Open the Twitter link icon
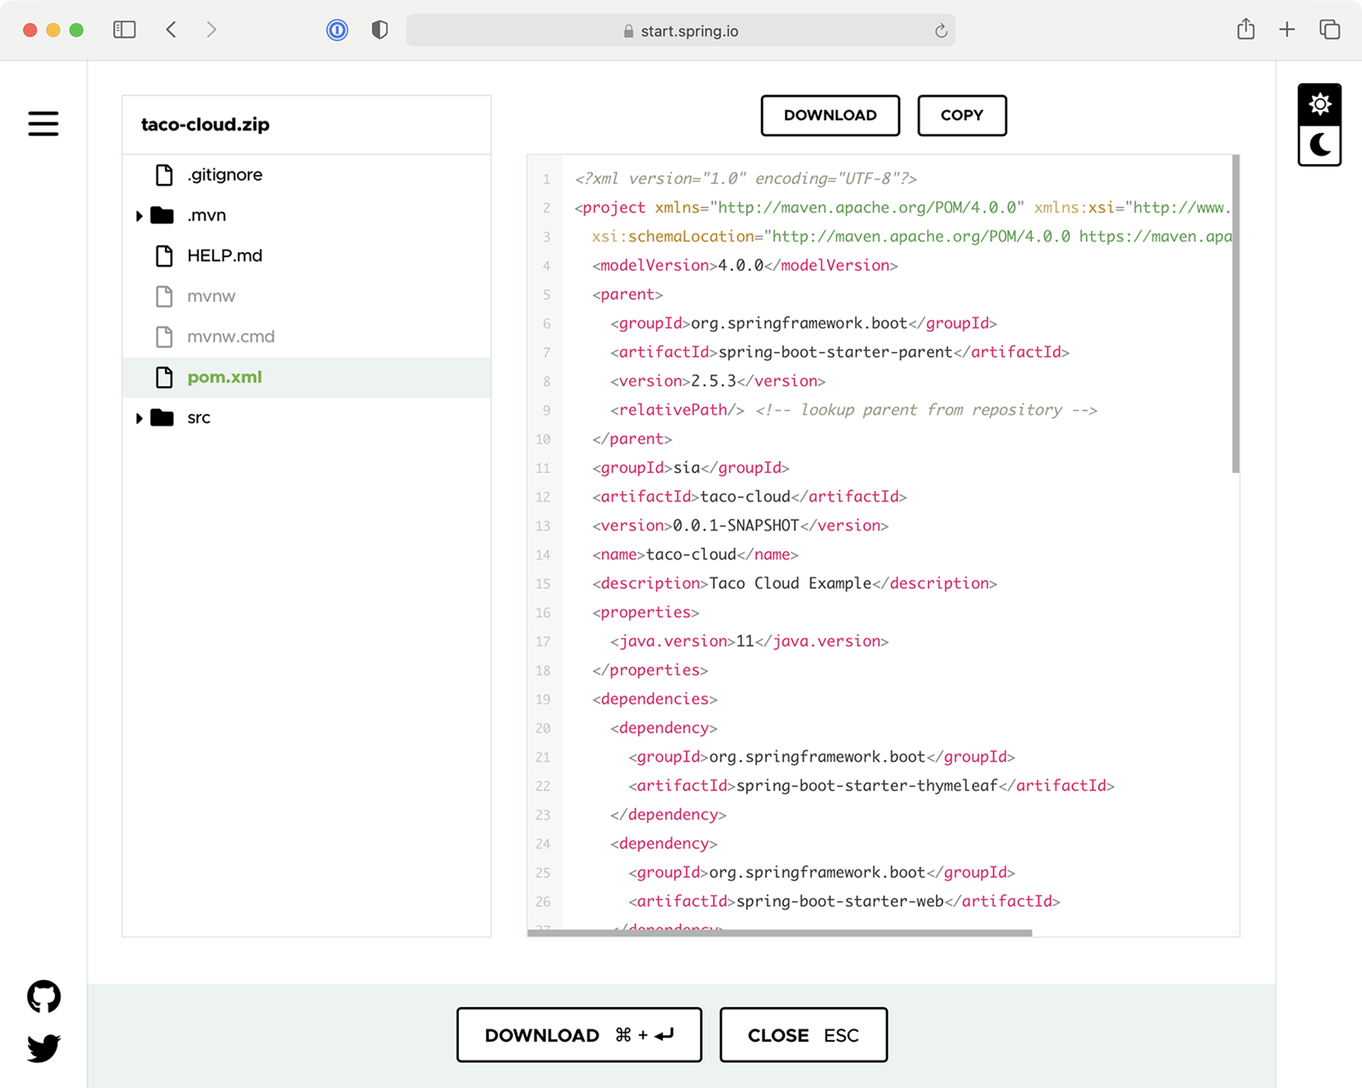 tap(43, 1047)
